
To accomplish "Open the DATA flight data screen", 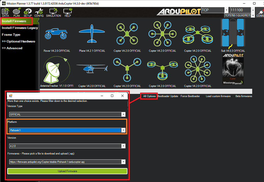I will pos(5,12).
